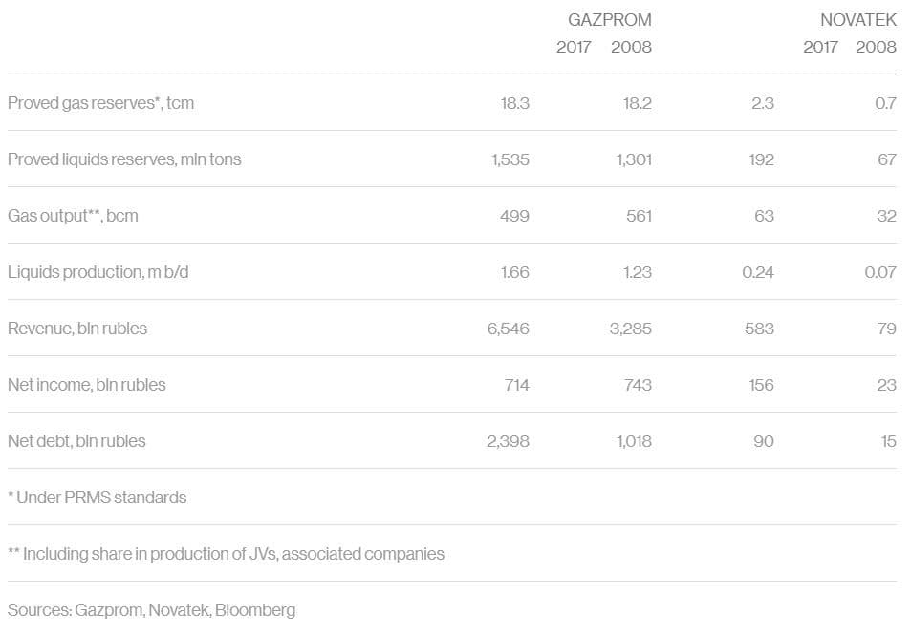Image resolution: width=911 pixels, height=637 pixels.
Task: Click the "Net debt, bln rubles" row label
Action: [76, 441]
